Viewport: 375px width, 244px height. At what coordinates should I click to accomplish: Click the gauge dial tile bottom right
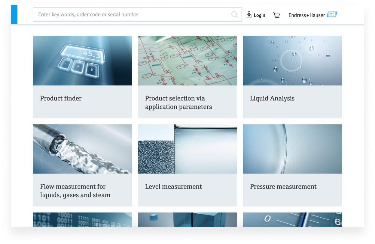click(x=292, y=220)
